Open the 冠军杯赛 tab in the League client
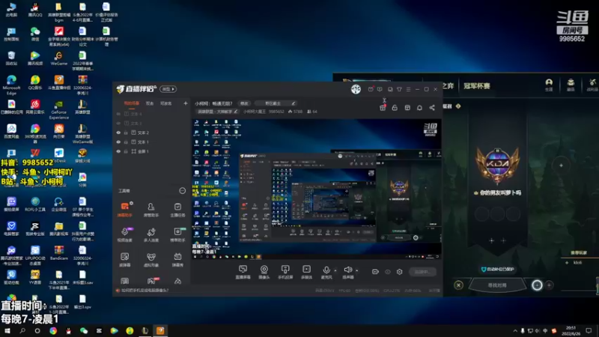Image resolution: width=599 pixels, height=337 pixels. coord(477,86)
